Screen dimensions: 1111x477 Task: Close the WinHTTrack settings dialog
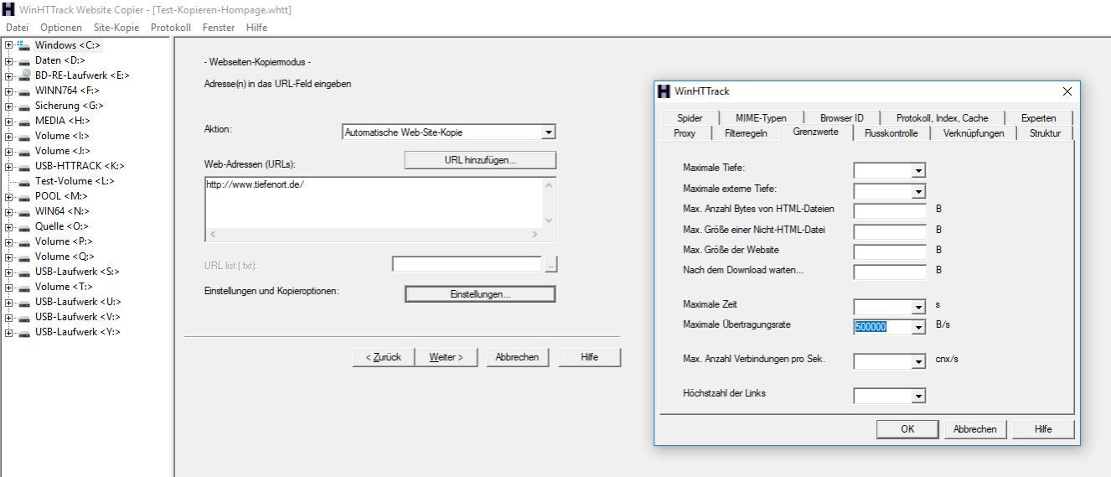pos(1067,91)
